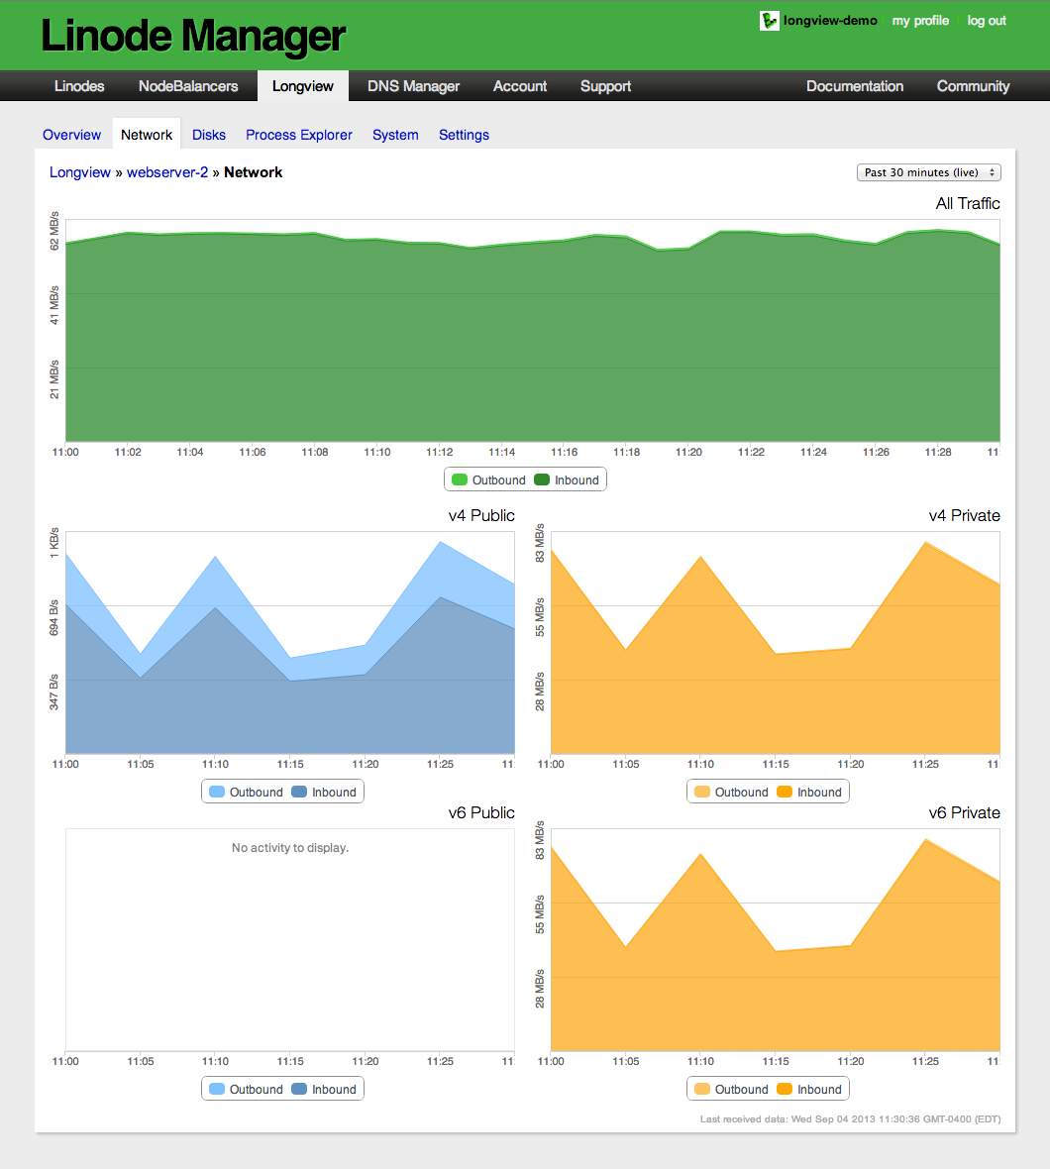
Task: Switch to the Disks tab
Action: pyautogui.click(x=209, y=135)
